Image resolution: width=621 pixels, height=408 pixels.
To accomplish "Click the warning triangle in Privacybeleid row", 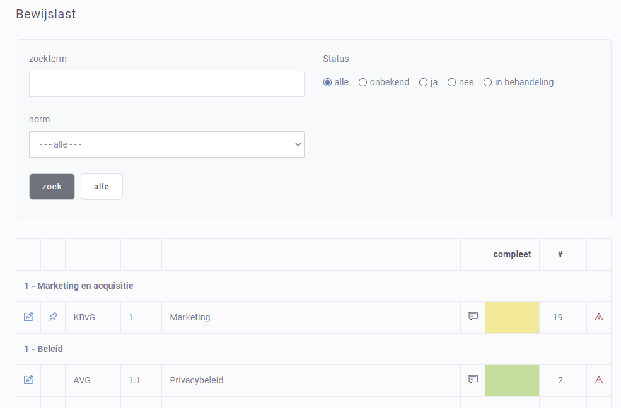I will [x=599, y=380].
